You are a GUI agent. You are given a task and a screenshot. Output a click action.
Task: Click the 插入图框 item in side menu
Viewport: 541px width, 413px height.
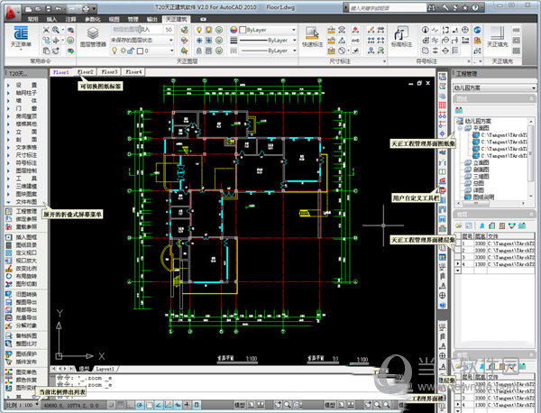pos(26,237)
